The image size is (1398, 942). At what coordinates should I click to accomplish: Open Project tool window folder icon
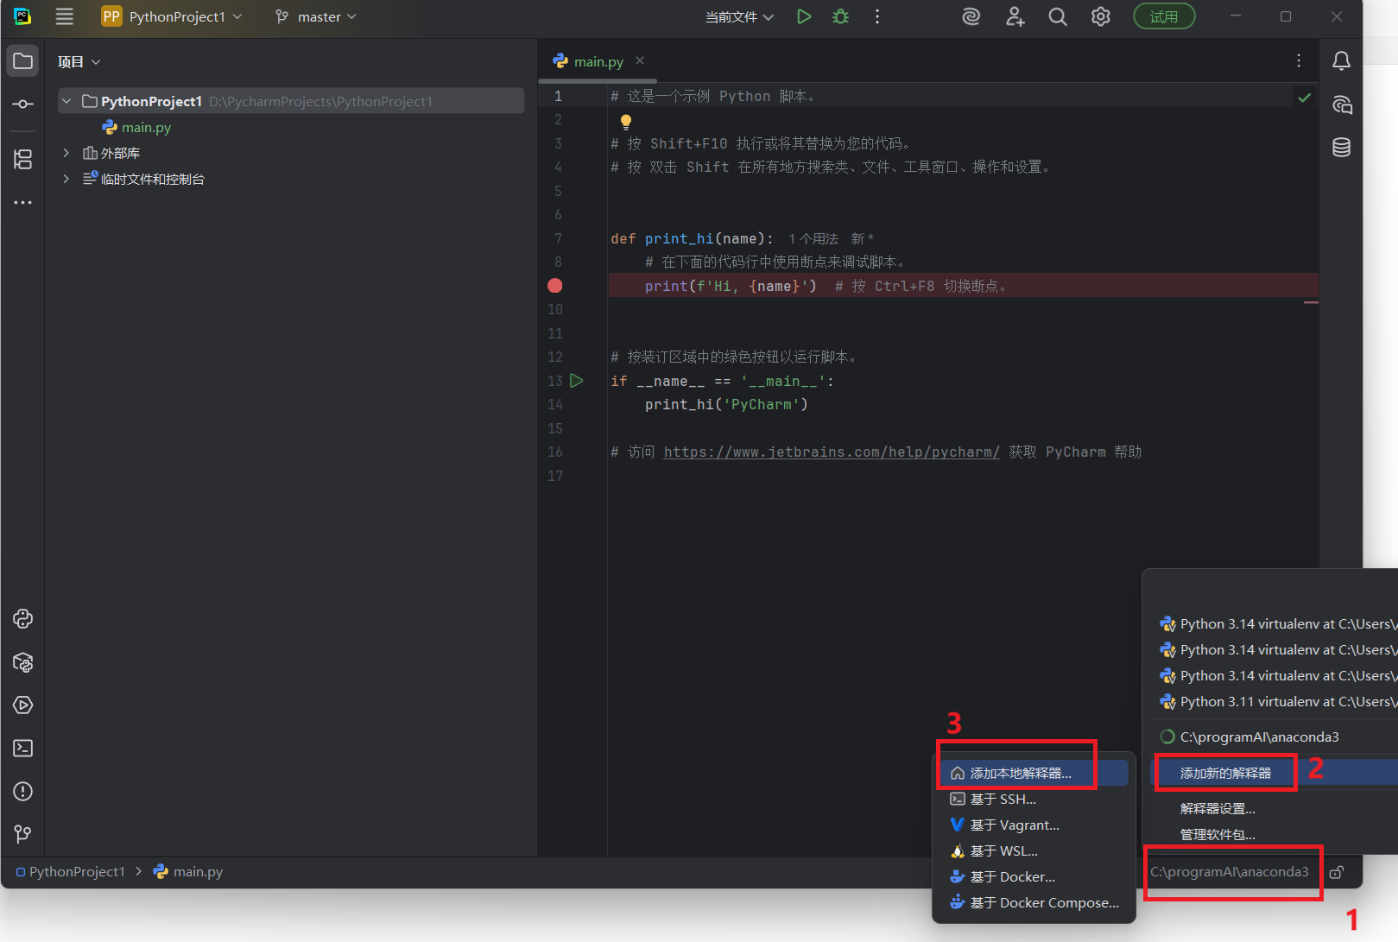(23, 61)
